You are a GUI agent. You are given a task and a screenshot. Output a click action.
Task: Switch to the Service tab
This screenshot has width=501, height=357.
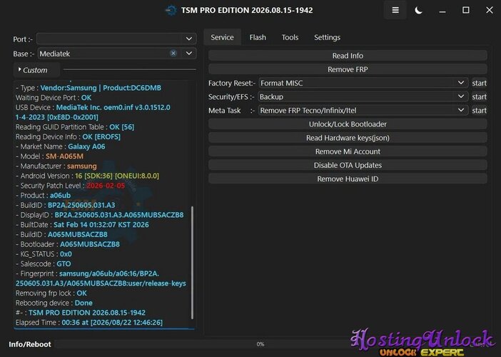pyautogui.click(x=222, y=37)
